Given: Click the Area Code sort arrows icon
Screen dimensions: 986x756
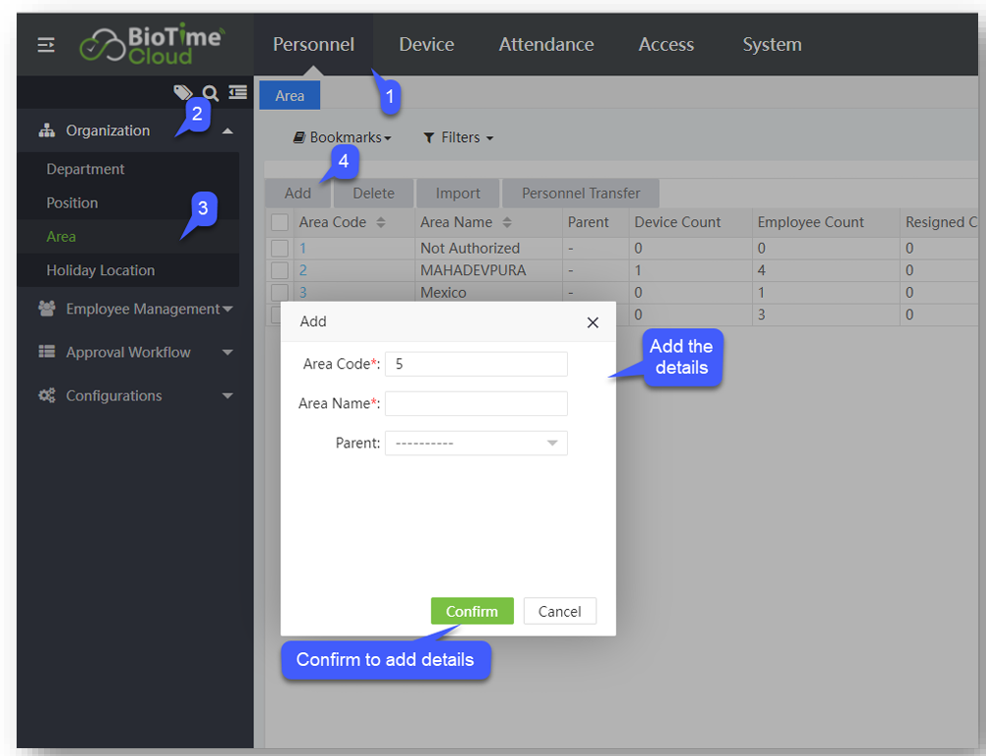Looking at the screenshot, I should (x=381, y=223).
